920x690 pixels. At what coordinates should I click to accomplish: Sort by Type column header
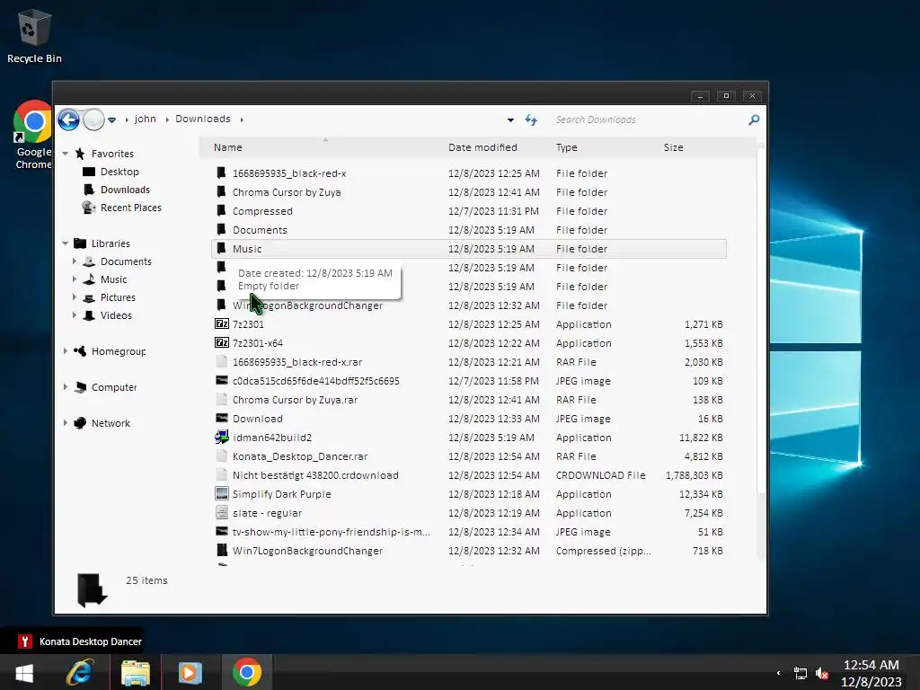[567, 147]
